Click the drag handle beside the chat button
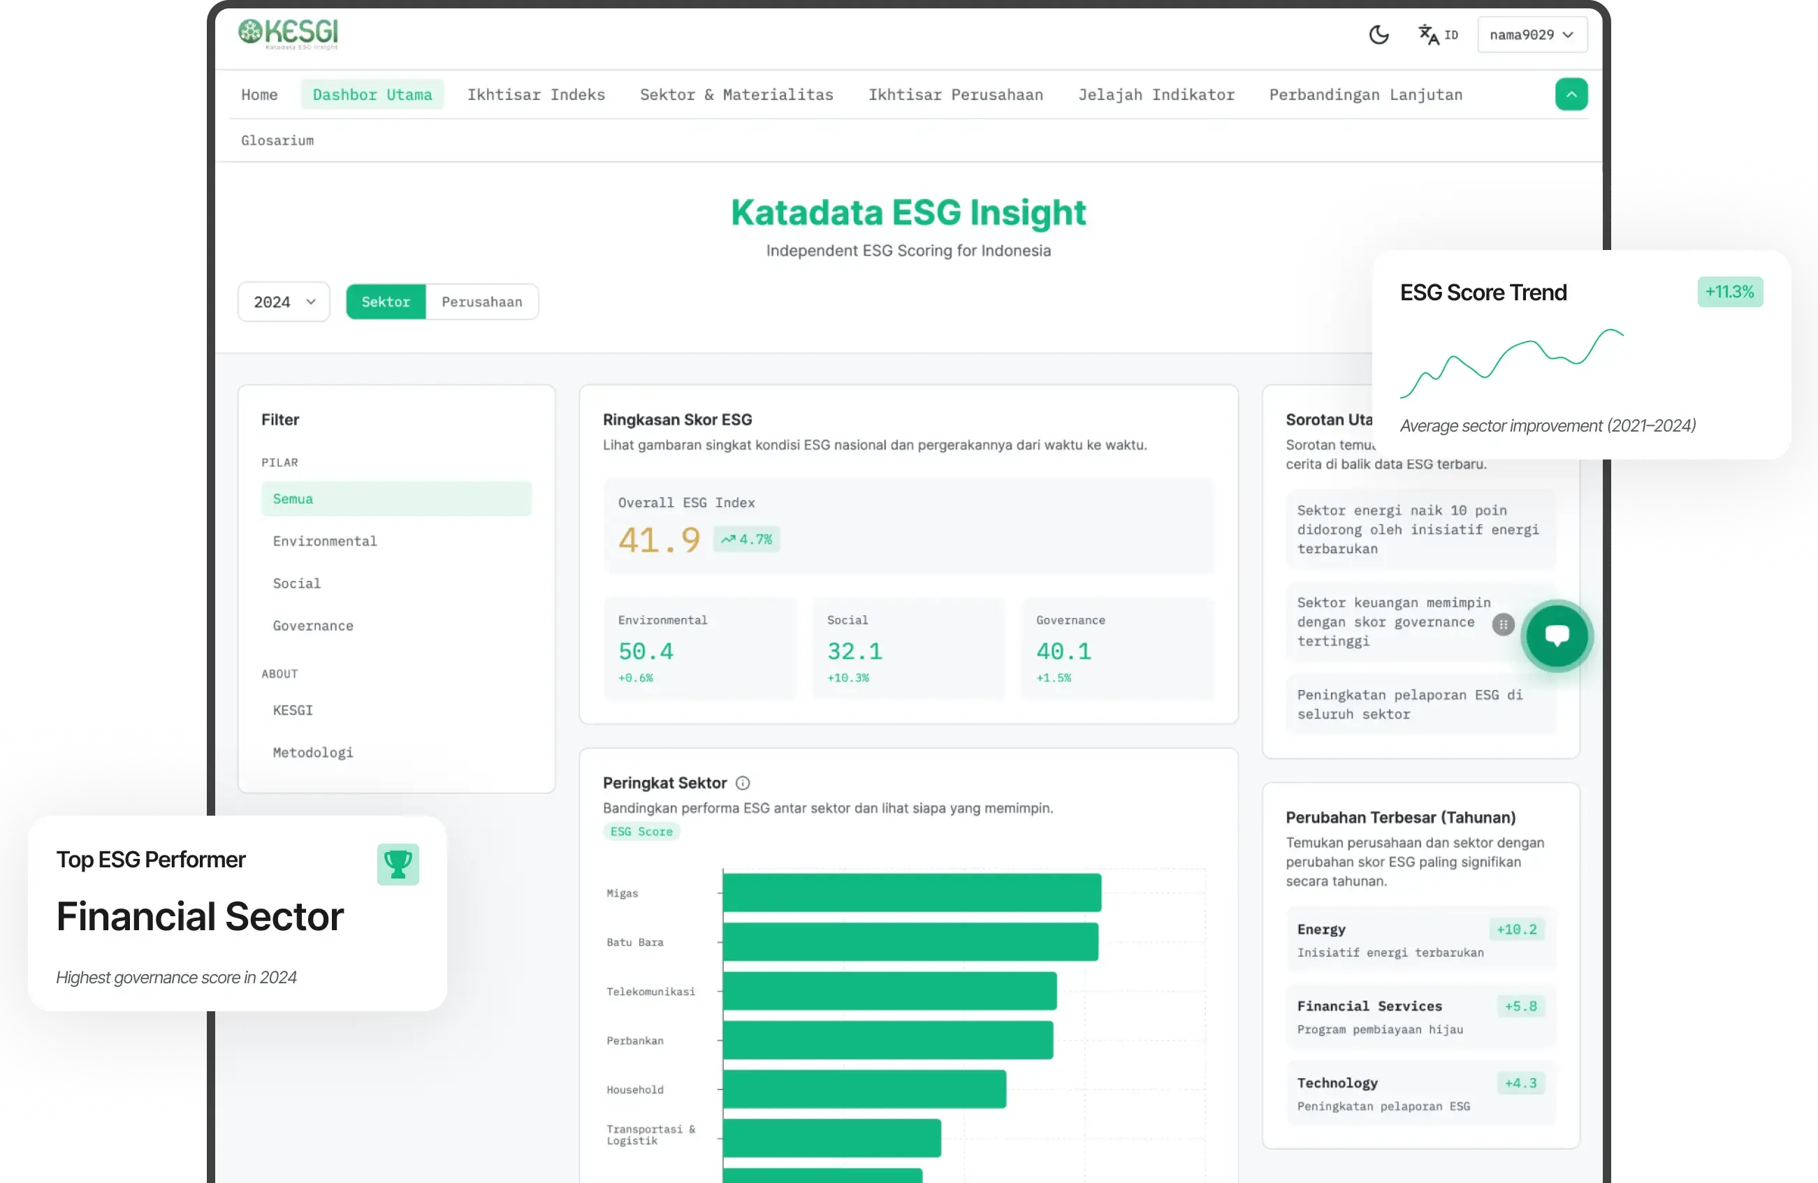This screenshot has width=1818, height=1183. click(1502, 625)
